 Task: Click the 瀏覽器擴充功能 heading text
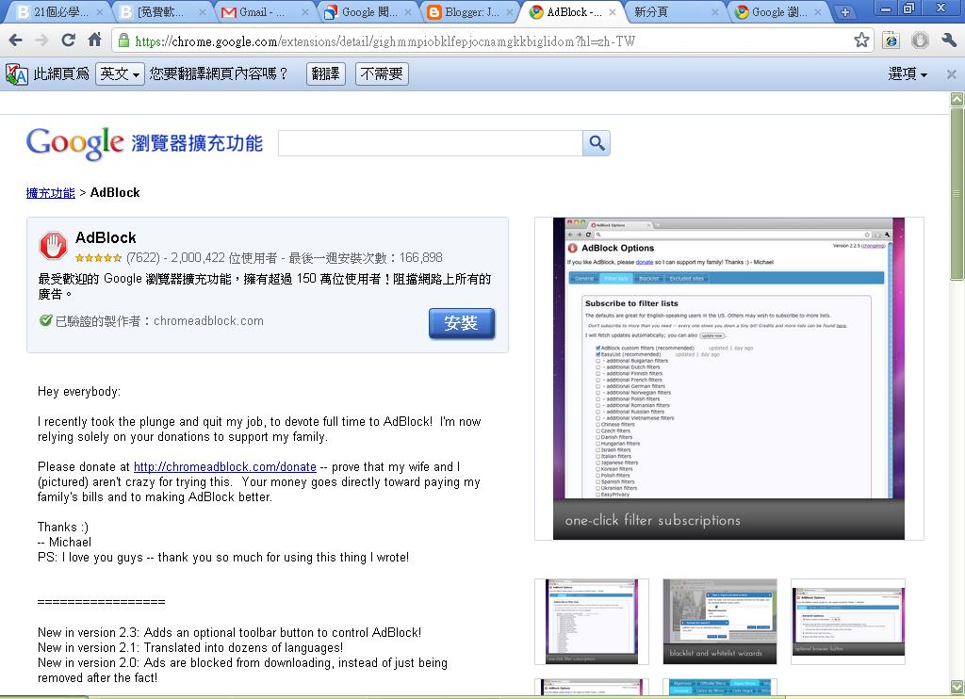[197, 143]
